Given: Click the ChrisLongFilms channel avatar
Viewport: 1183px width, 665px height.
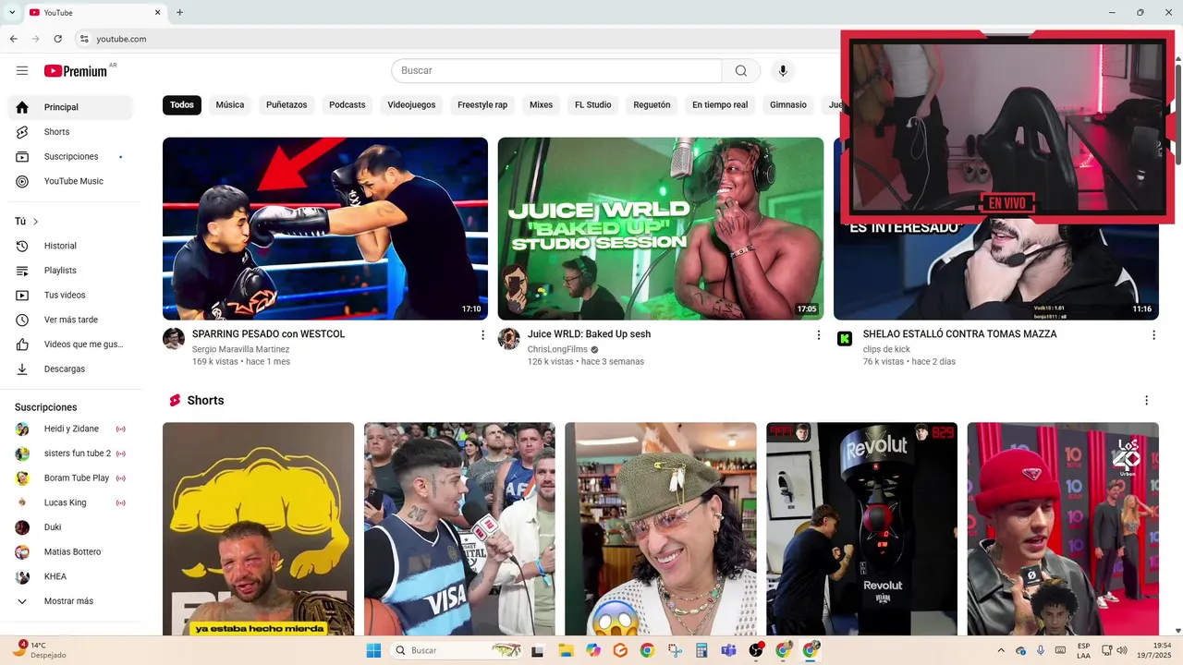Looking at the screenshot, I should pos(509,339).
